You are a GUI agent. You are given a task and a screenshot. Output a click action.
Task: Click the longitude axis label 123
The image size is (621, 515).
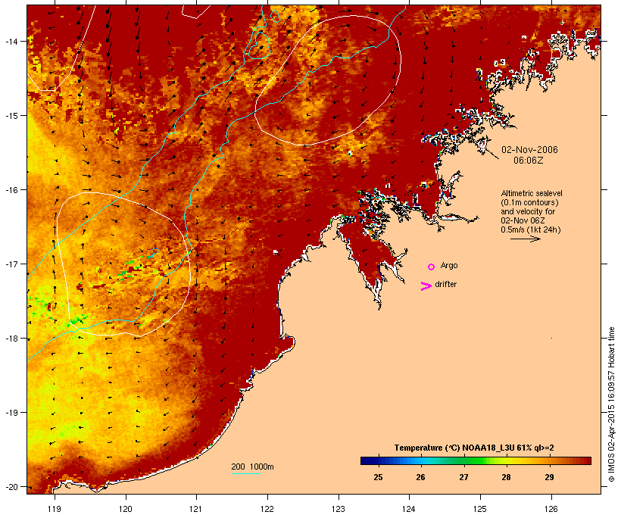pos(339,509)
